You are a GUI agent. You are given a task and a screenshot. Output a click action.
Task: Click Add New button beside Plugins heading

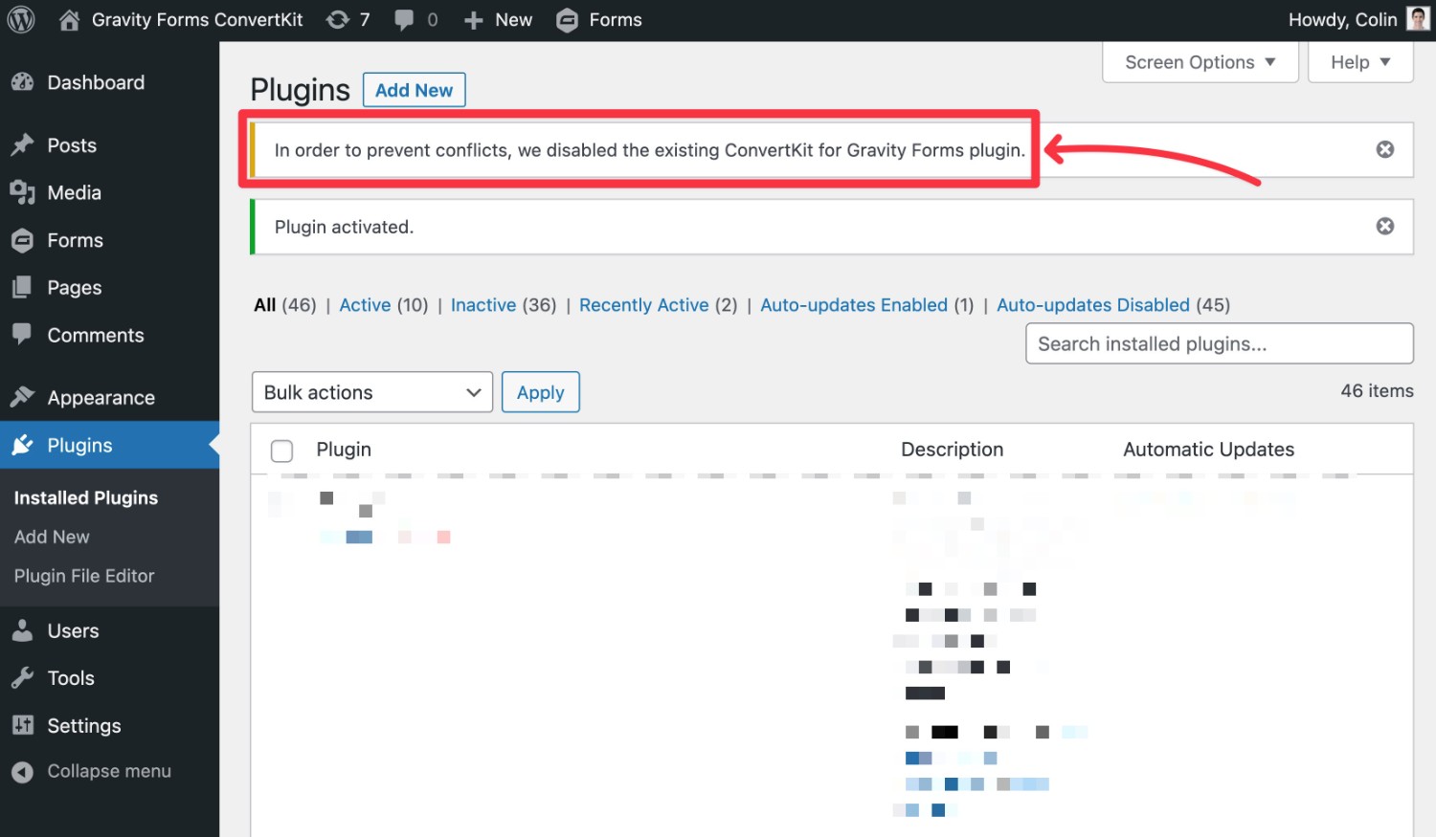pyautogui.click(x=414, y=90)
